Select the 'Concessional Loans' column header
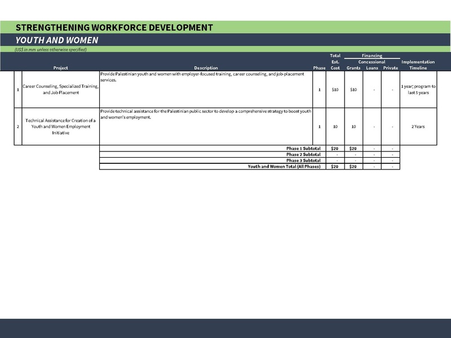 point(372,65)
